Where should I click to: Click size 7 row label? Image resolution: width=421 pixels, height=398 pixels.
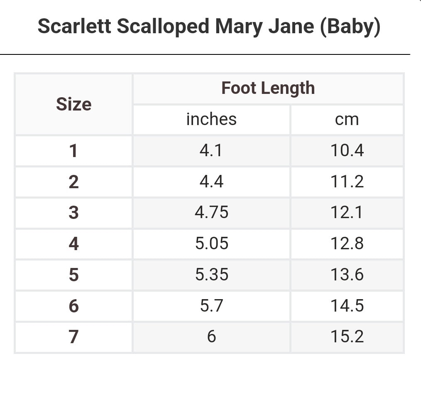click(x=73, y=337)
